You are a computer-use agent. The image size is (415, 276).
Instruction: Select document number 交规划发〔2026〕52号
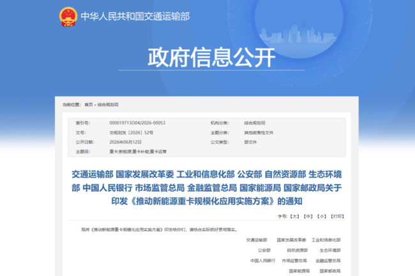click(132, 133)
